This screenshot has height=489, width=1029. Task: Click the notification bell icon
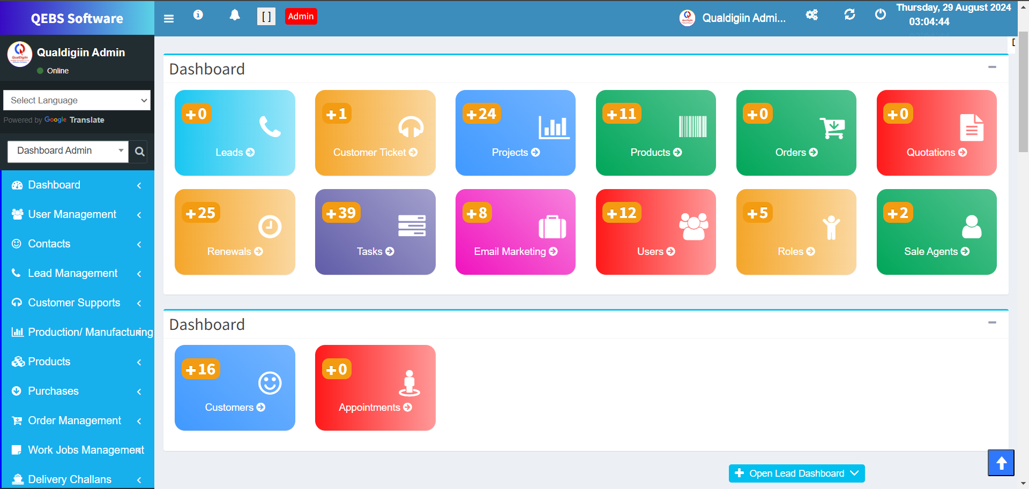pos(234,16)
